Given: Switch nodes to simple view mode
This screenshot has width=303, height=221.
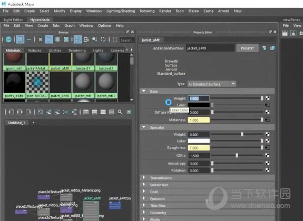Looking at the screenshot, I should coord(86,112).
